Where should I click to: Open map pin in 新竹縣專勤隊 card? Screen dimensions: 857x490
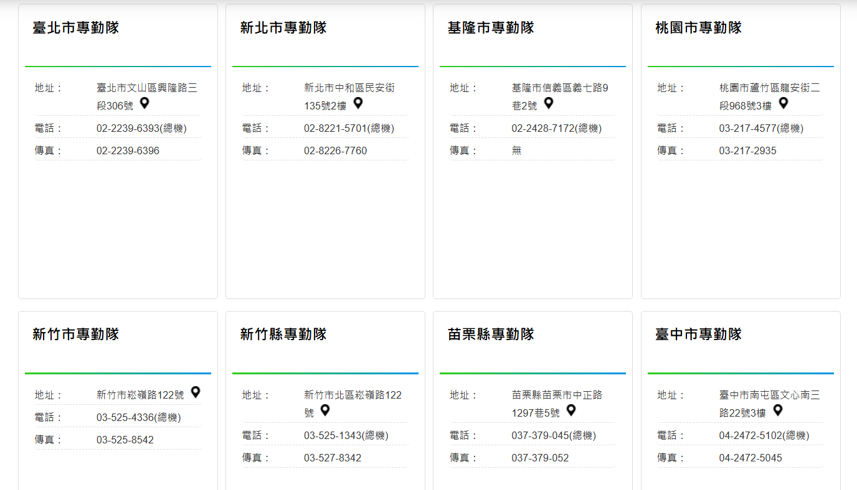click(x=325, y=410)
